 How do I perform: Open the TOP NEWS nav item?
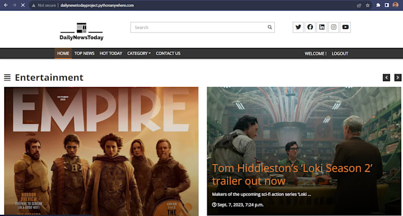pyautogui.click(x=84, y=53)
